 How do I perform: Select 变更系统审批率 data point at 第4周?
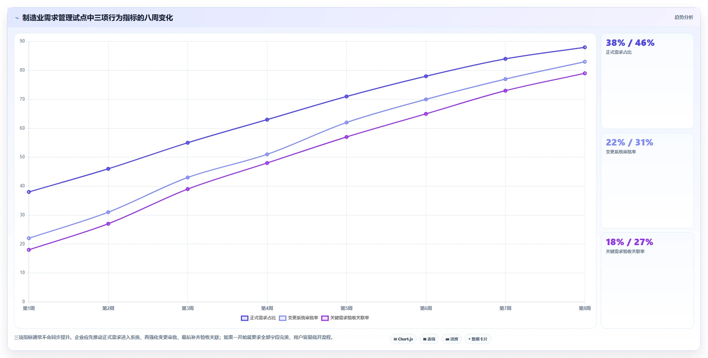click(x=267, y=154)
